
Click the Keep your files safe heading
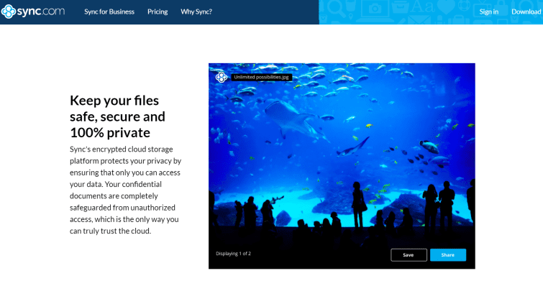[x=117, y=116]
